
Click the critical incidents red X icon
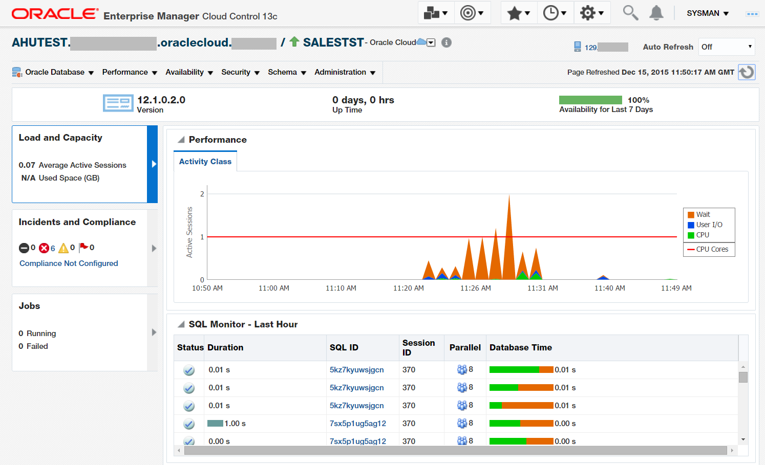(x=44, y=248)
